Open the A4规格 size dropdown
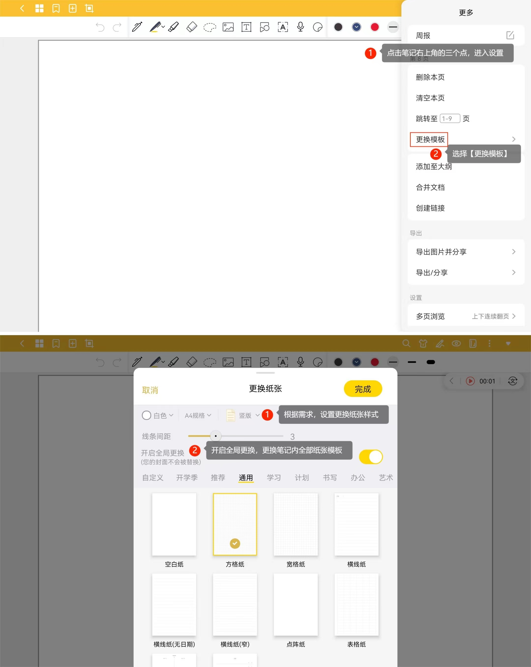This screenshot has height=667, width=531. pos(198,415)
